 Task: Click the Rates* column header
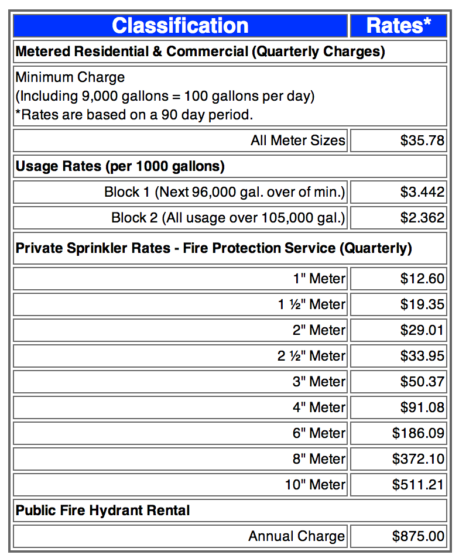point(398,26)
